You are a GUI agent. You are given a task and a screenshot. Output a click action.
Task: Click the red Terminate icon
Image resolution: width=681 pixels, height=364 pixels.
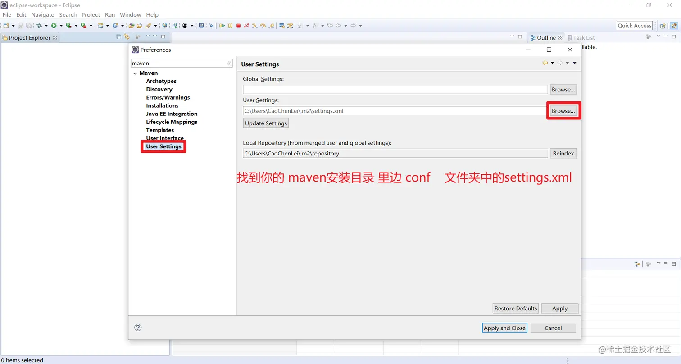238,26
